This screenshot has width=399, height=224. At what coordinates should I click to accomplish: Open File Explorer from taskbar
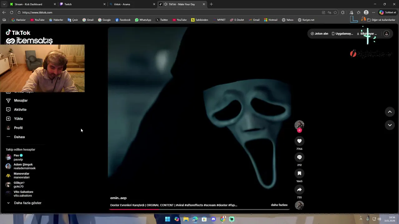(x=186, y=219)
